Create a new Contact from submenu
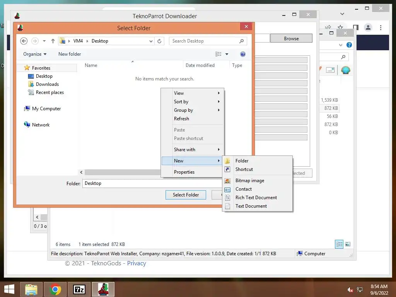 (258, 189)
